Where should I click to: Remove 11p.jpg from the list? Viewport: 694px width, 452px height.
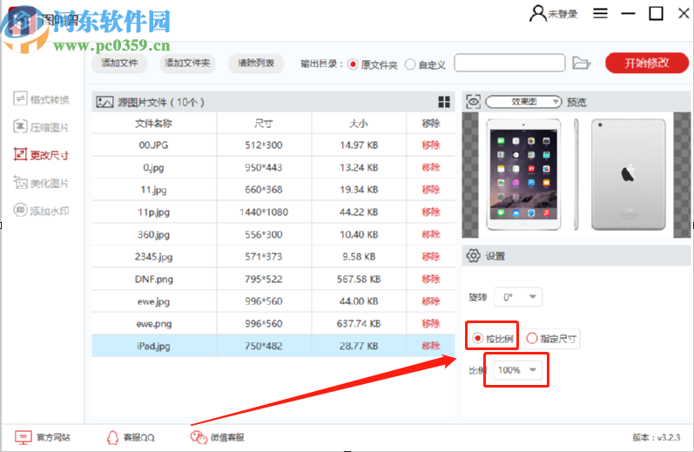pos(431,212)
